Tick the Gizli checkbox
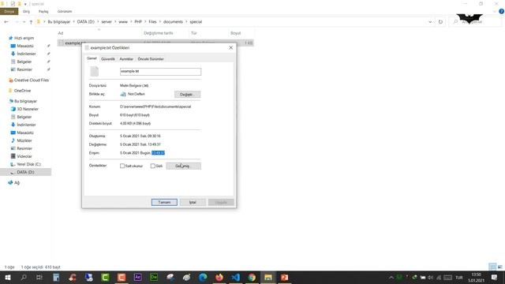505x284 pixels. coord(152,166)
